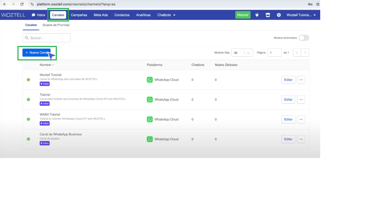Open the Canales menu item
This screenshot has width=377, height=211.
tap(58, 15)
